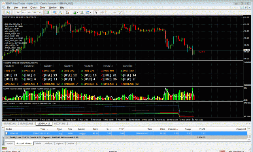Click the CDRW Volume indicator label
The image size is (253, 152).
(20, 89)
